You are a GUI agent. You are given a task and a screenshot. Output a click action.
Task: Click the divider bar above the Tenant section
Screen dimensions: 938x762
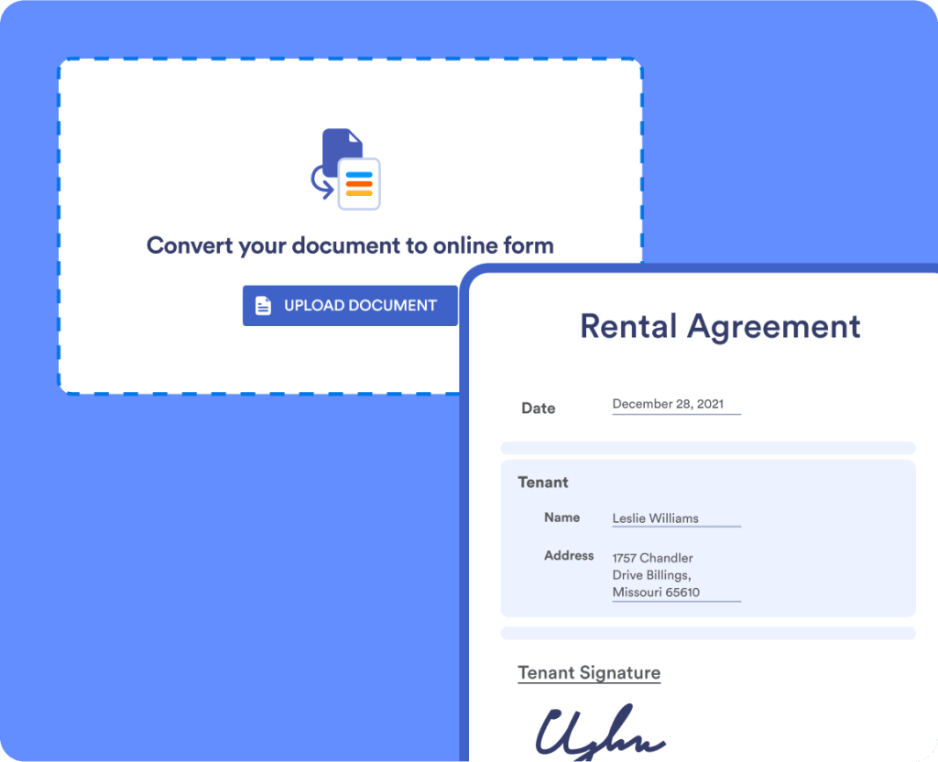coord(707,448)
